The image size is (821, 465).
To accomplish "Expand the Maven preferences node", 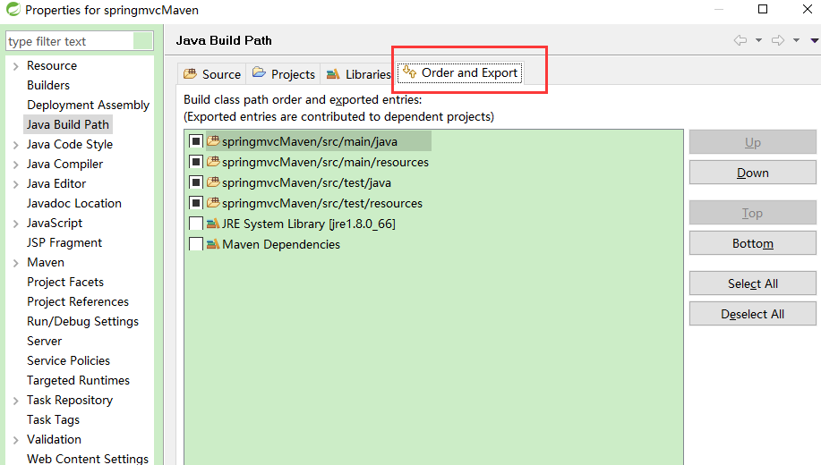I will point(15,263).
